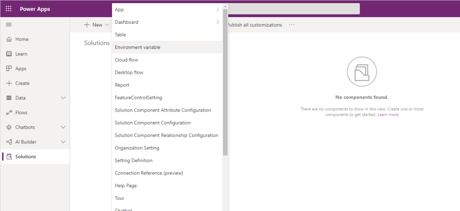
Task: Expand the AI Builder section chevron
Action: coord(63,142)
